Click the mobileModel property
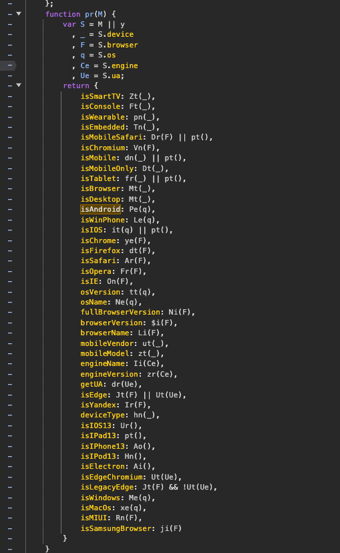340x553 pixels. click(x=105, y=353)
